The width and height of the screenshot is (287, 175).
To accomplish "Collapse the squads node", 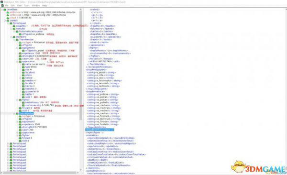I will (5, 21).
